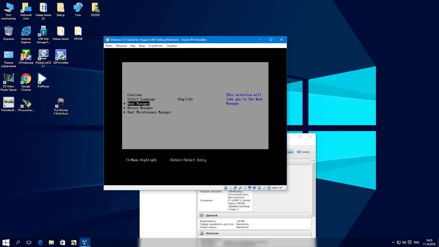
Task: Select the Google Chrome desktop icon
Action: pyautogui.click(x=26, y=83)
